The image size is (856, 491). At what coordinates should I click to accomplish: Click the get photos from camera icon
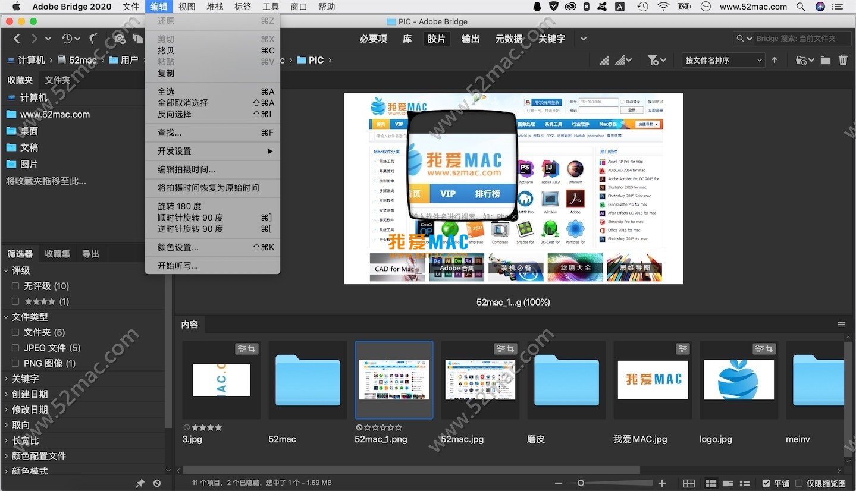coord(119,39)
